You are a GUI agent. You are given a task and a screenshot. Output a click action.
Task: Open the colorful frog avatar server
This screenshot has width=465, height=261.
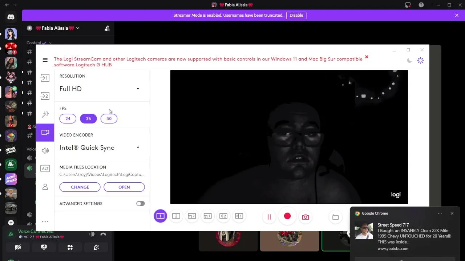11,136
